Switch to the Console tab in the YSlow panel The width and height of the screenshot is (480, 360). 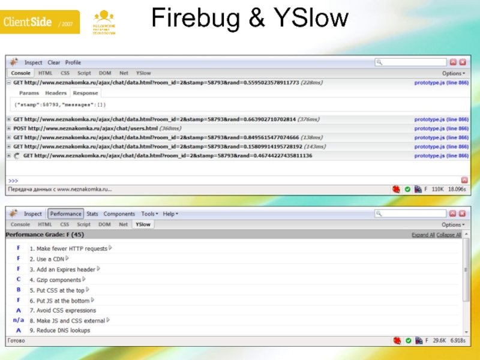click(x=20, y=224)
